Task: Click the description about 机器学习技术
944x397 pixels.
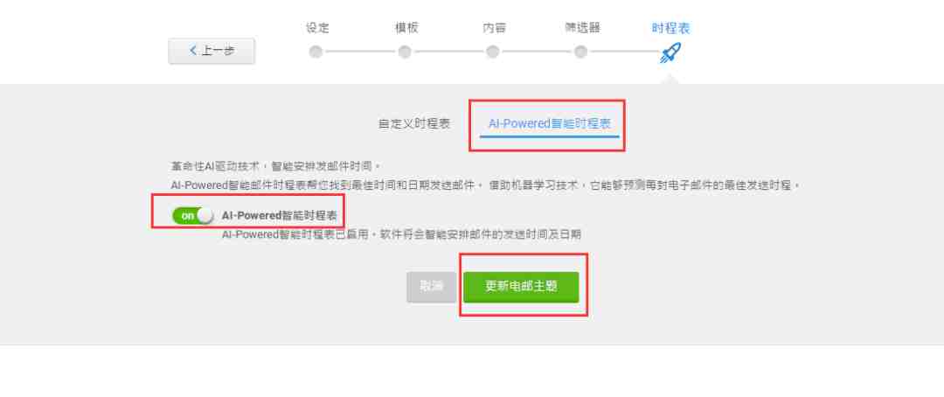Action: [485, 185]
